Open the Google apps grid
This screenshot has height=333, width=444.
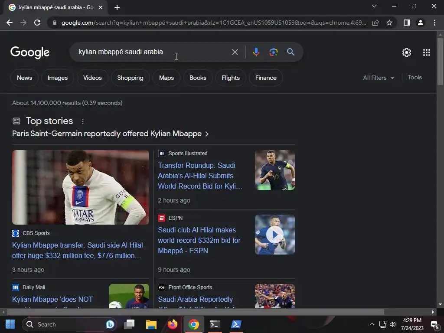point(427,52)
